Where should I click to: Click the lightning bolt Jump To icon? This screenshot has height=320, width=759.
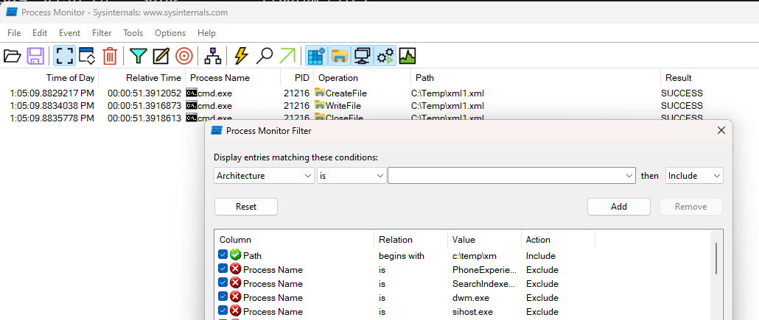[241, 56]
